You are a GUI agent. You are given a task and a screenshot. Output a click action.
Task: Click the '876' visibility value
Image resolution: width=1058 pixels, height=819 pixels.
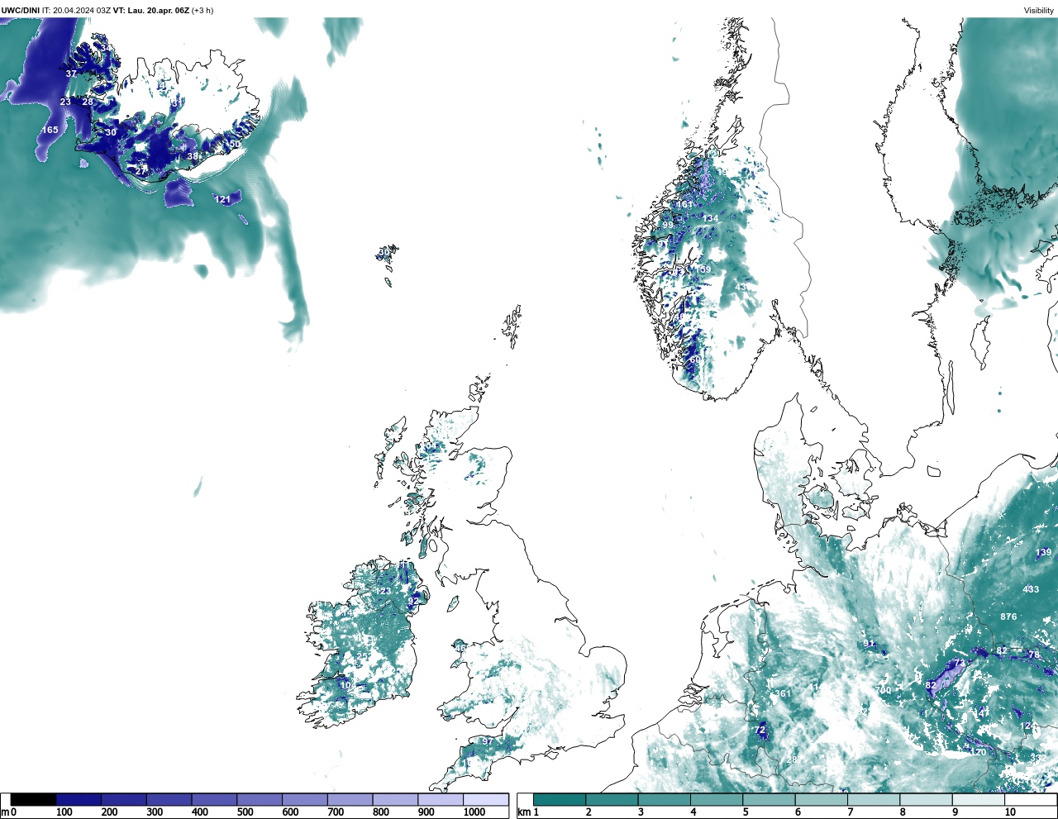pos(1008,617)
